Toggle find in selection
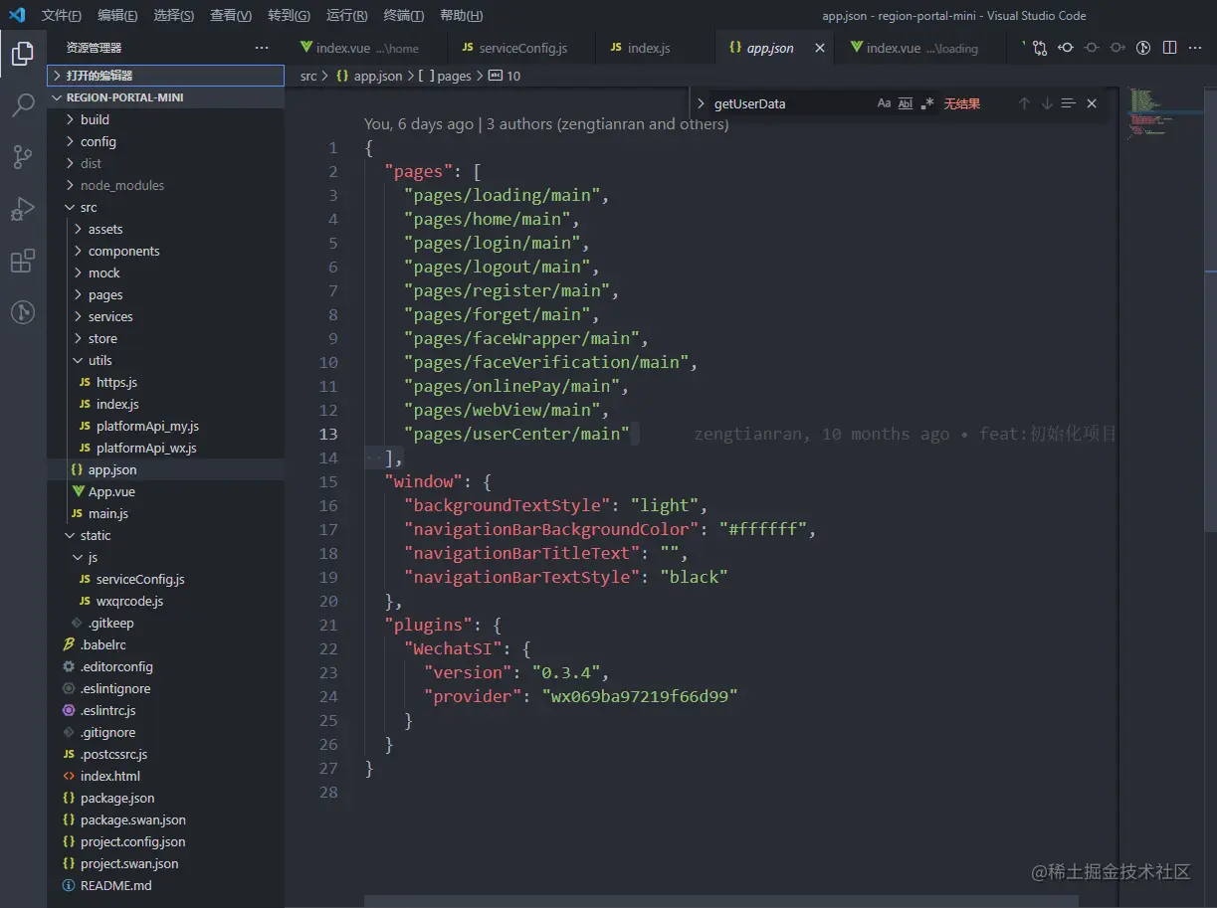 tap(1069, 103)
